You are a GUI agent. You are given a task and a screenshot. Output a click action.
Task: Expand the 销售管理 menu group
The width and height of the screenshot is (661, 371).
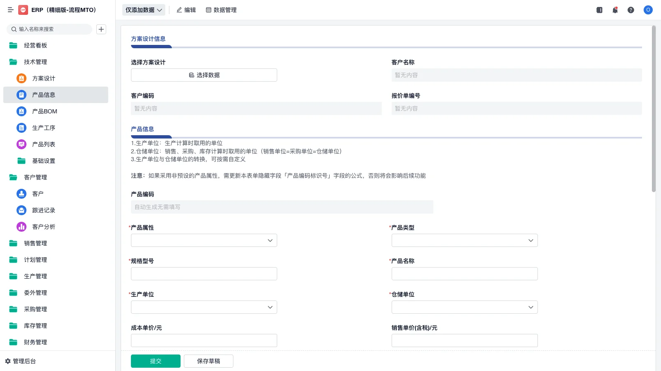[x=36, y=243]
